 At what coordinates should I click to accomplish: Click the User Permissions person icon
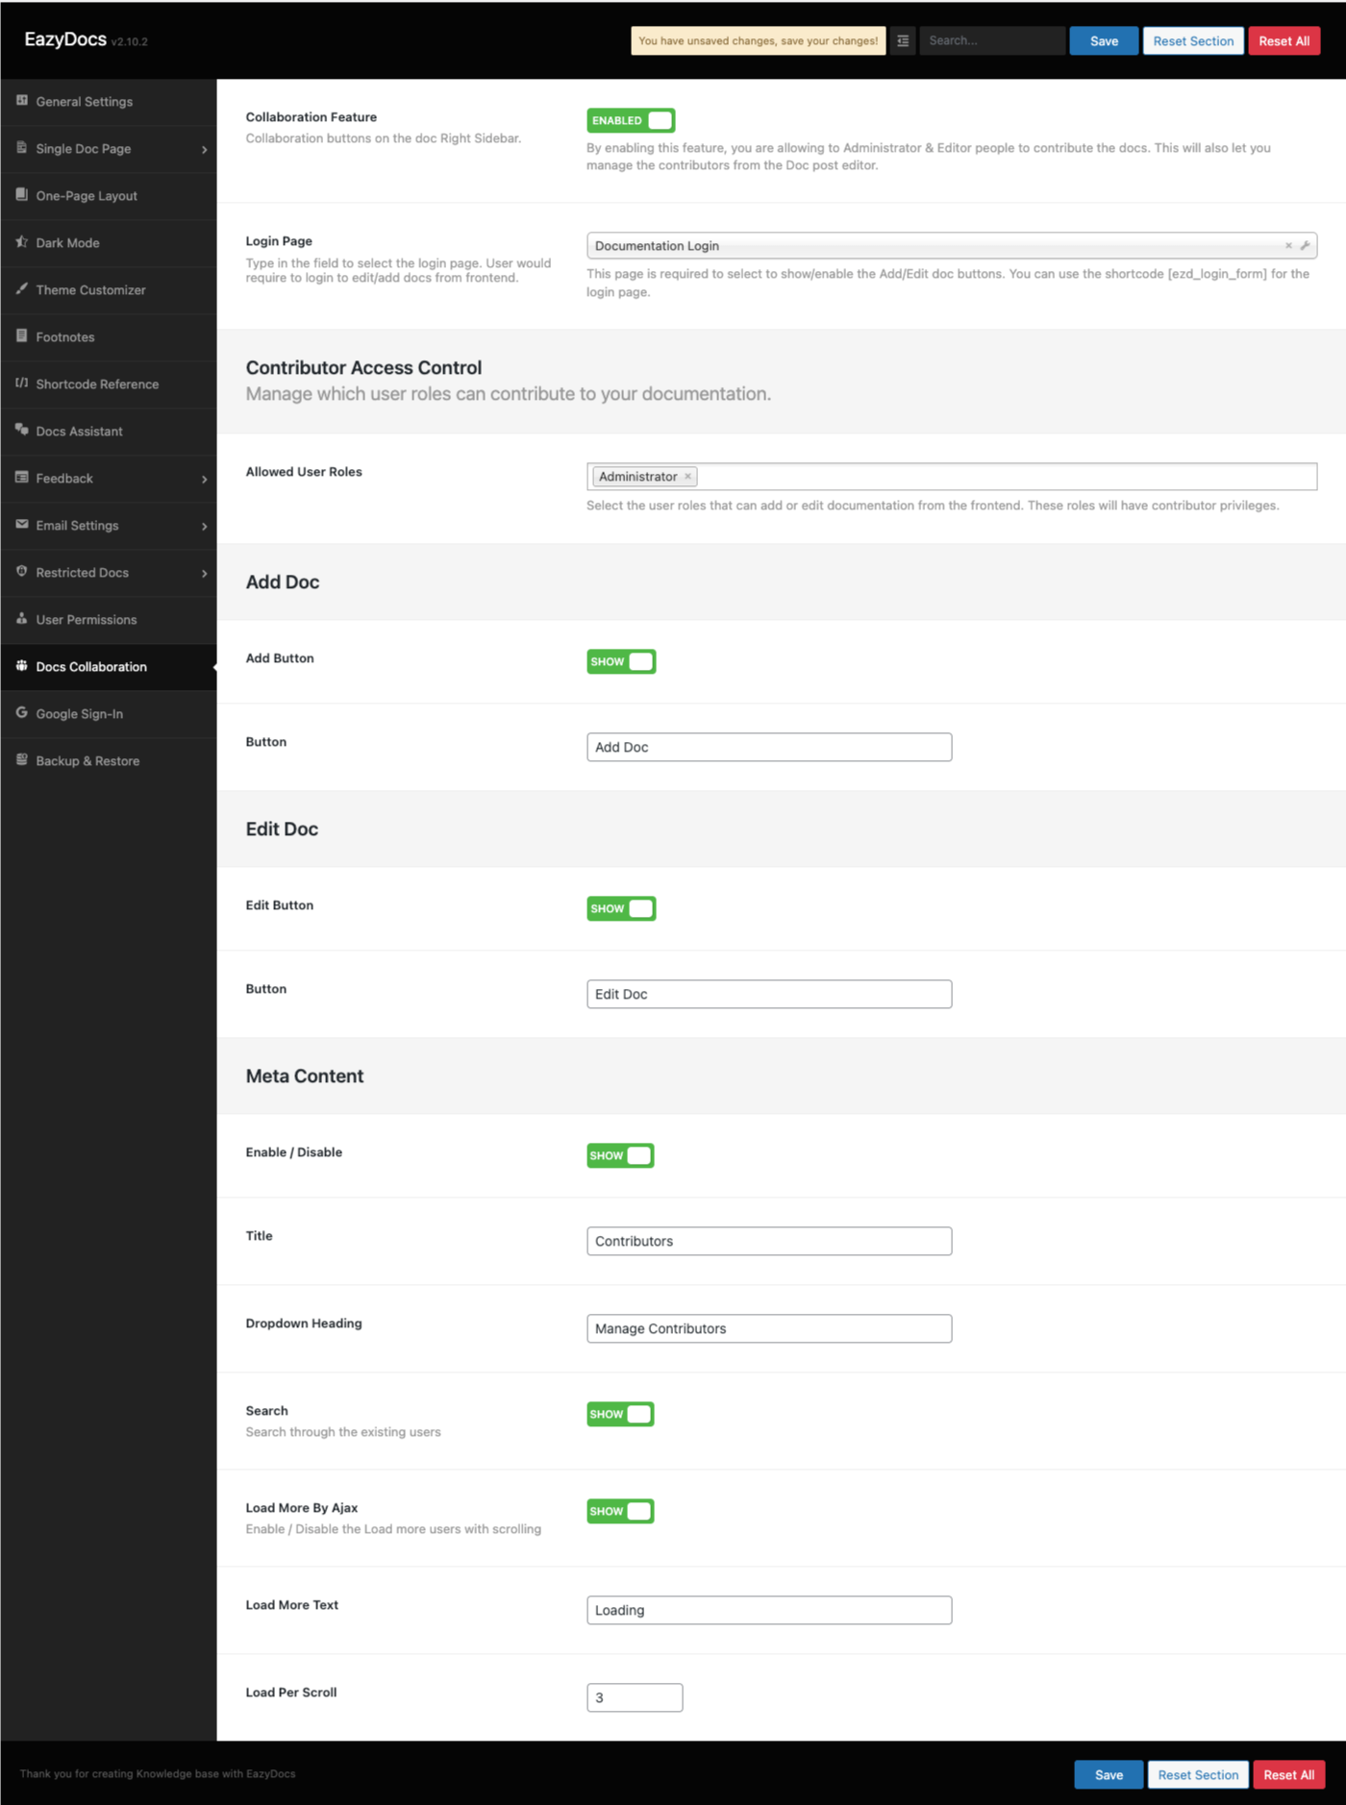click(21, 619)
